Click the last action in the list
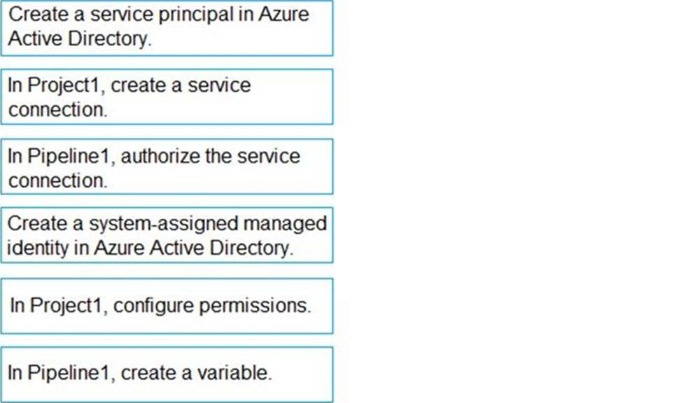Screen dimensions: 681x403 (x=167, y=374)
